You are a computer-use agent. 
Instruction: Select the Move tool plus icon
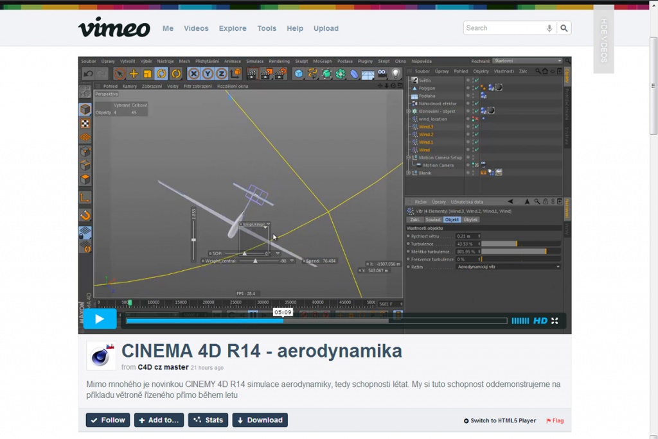pyautogui.click(x=134, y=74)
